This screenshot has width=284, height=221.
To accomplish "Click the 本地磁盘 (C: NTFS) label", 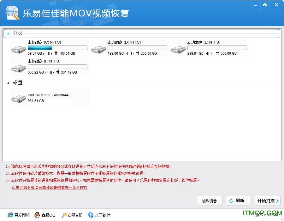I will tap(44, 42).
